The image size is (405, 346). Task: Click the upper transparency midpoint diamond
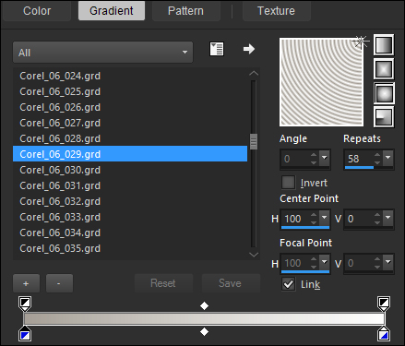(x=204, y=306)
